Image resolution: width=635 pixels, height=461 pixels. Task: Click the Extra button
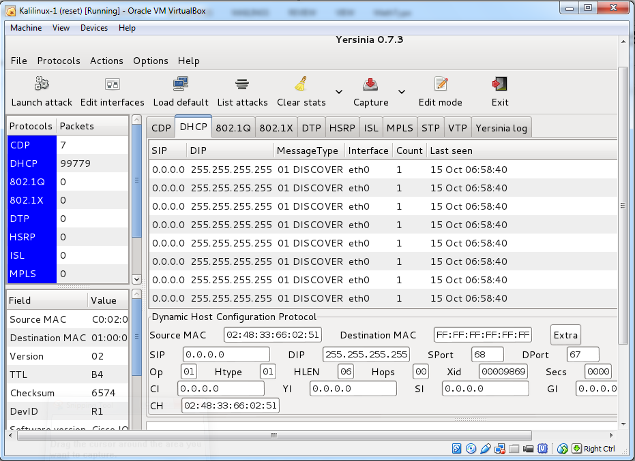(565, 335)
